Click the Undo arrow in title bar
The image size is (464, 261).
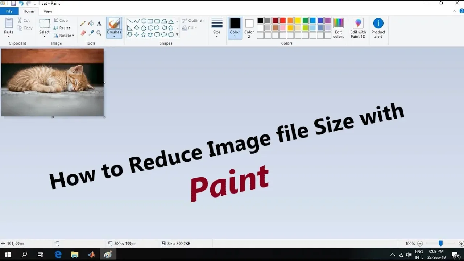click(x=21, y=3)
